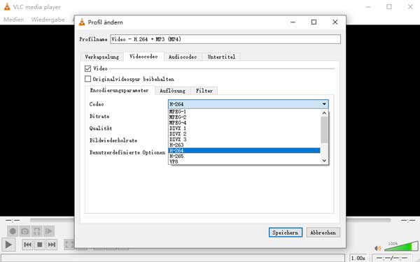The image size is (420, 262).
Task: Click codec list scroll down arrow
Action: 324,161
